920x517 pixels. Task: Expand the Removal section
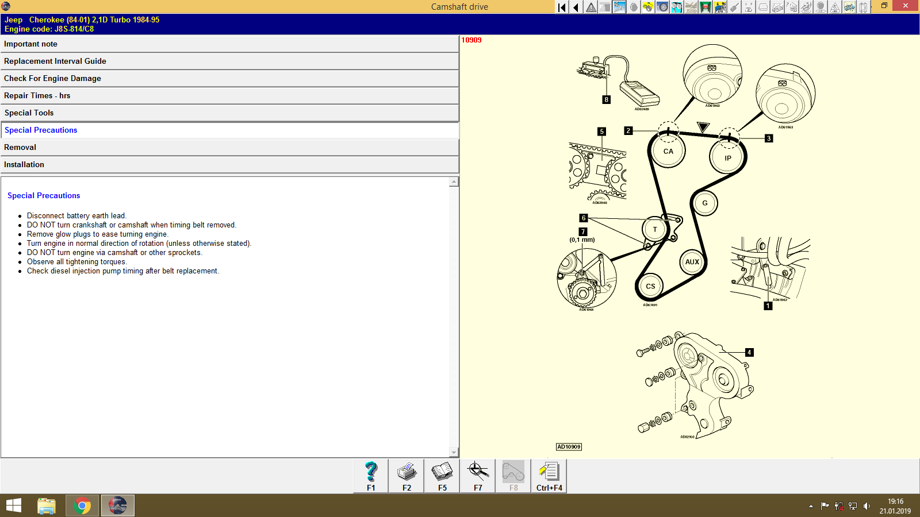[230, 147]
